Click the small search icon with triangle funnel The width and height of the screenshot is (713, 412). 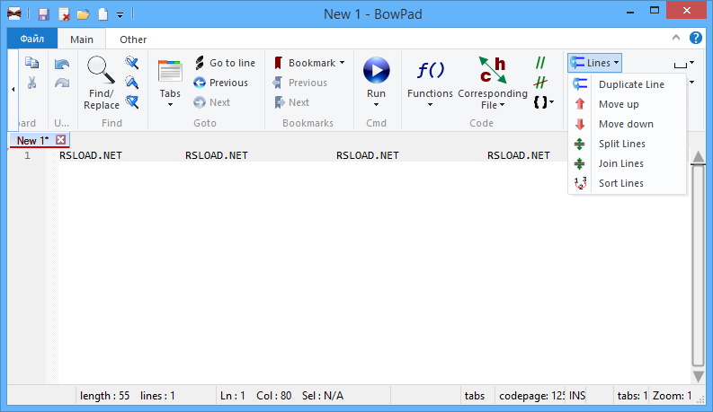click(132, 102)
